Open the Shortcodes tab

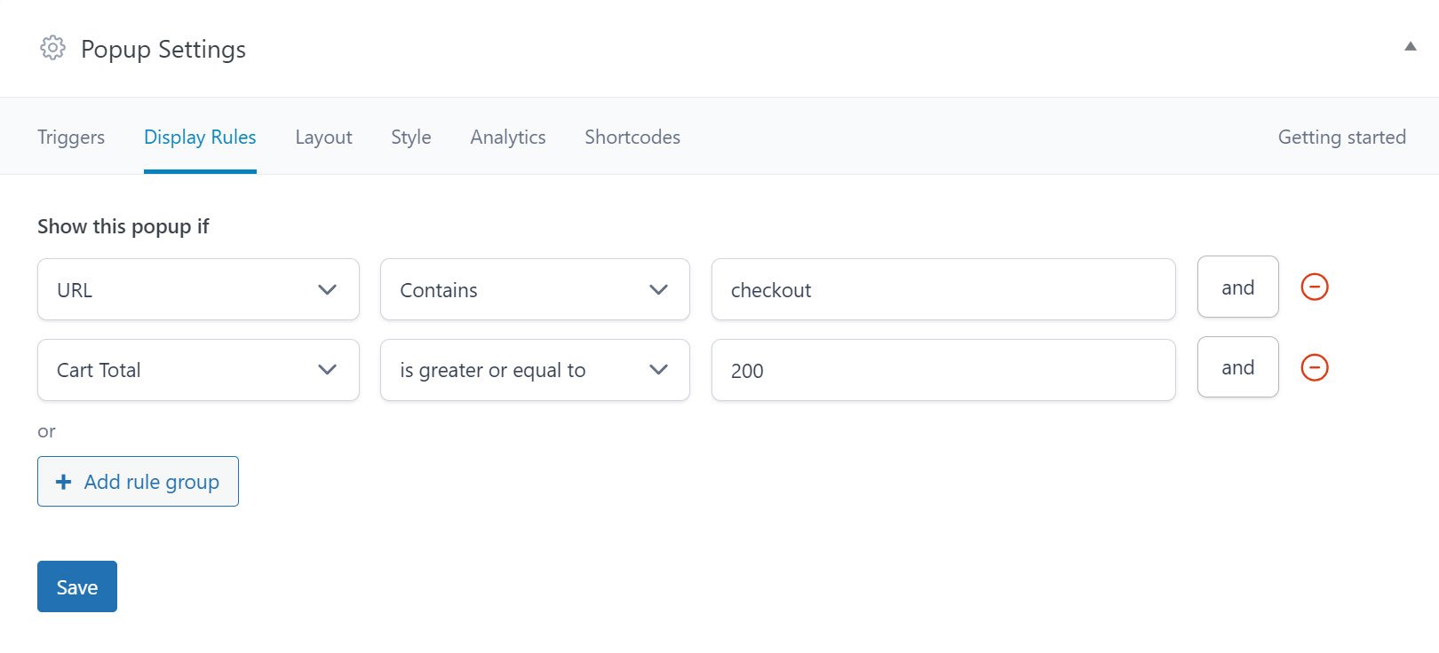click(x=632, y=137)
